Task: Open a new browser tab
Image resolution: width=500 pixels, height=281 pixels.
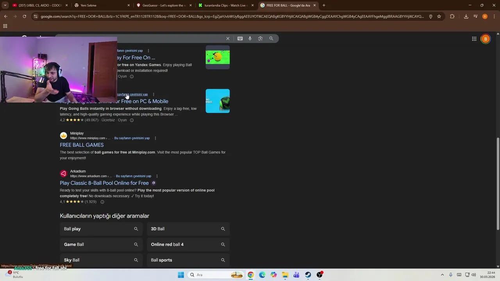Action: 324,5
